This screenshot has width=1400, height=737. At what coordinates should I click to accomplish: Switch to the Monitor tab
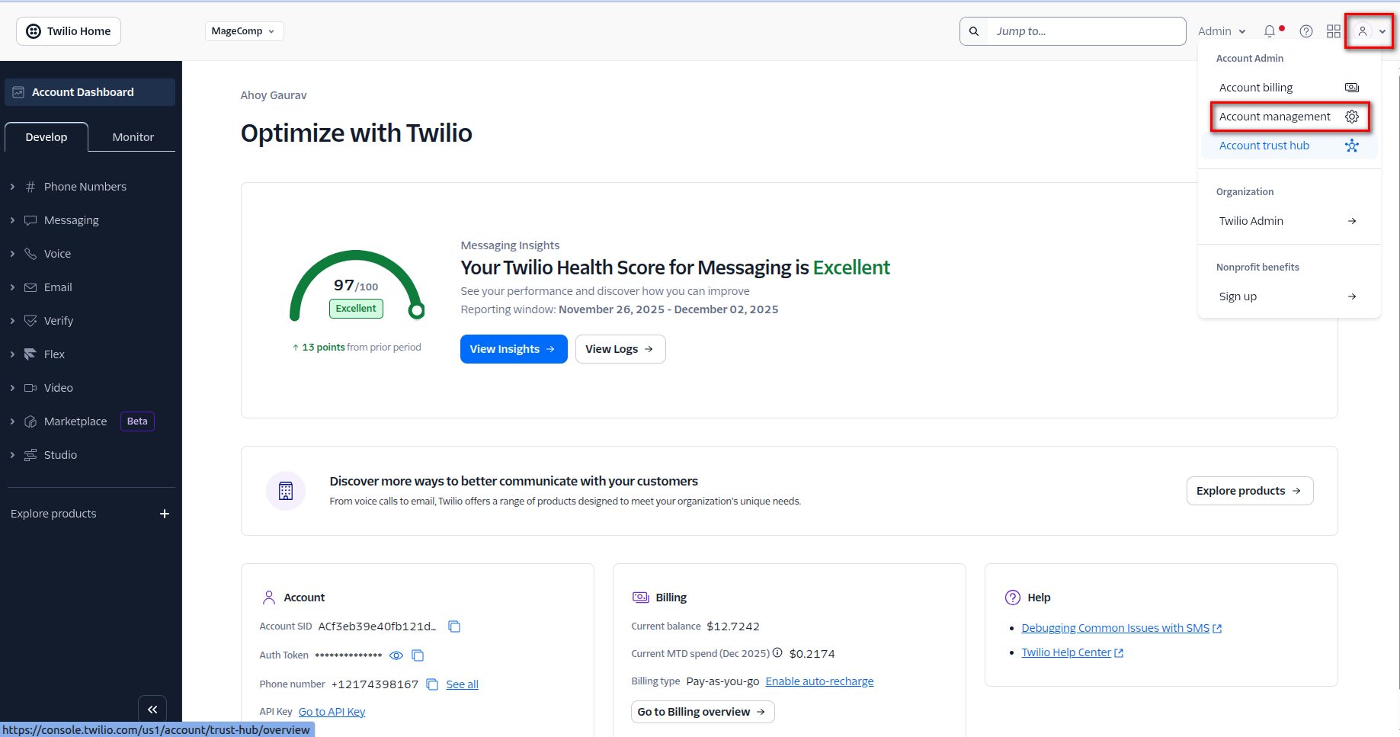click(133, 137)
